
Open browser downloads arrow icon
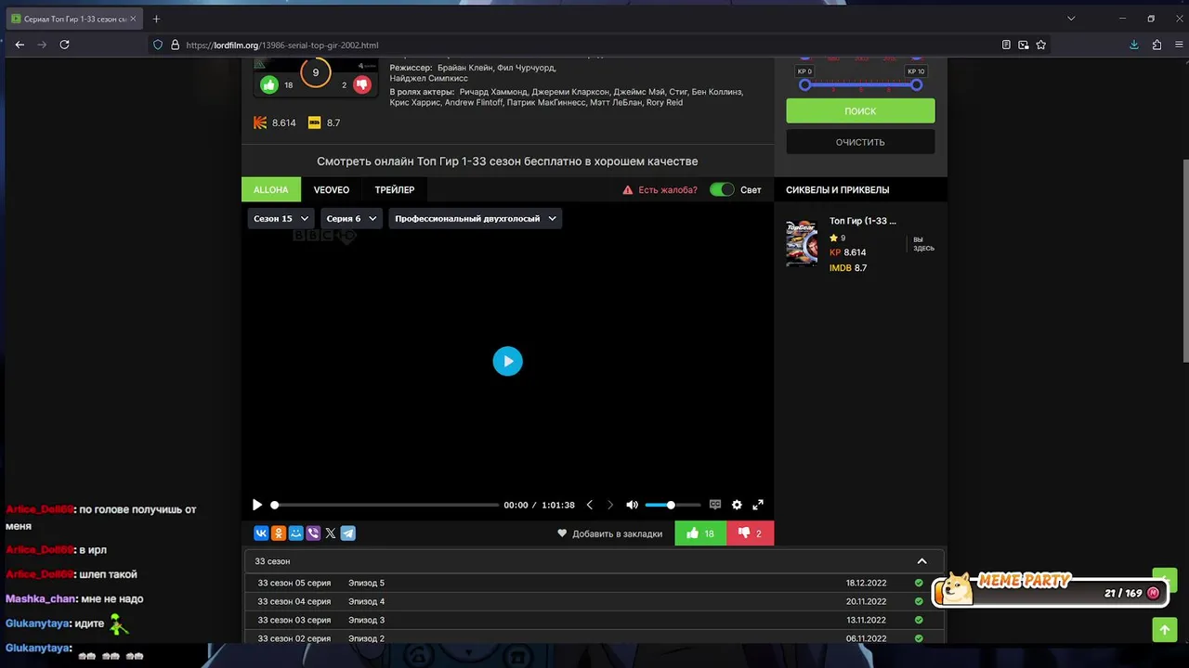1134,45
